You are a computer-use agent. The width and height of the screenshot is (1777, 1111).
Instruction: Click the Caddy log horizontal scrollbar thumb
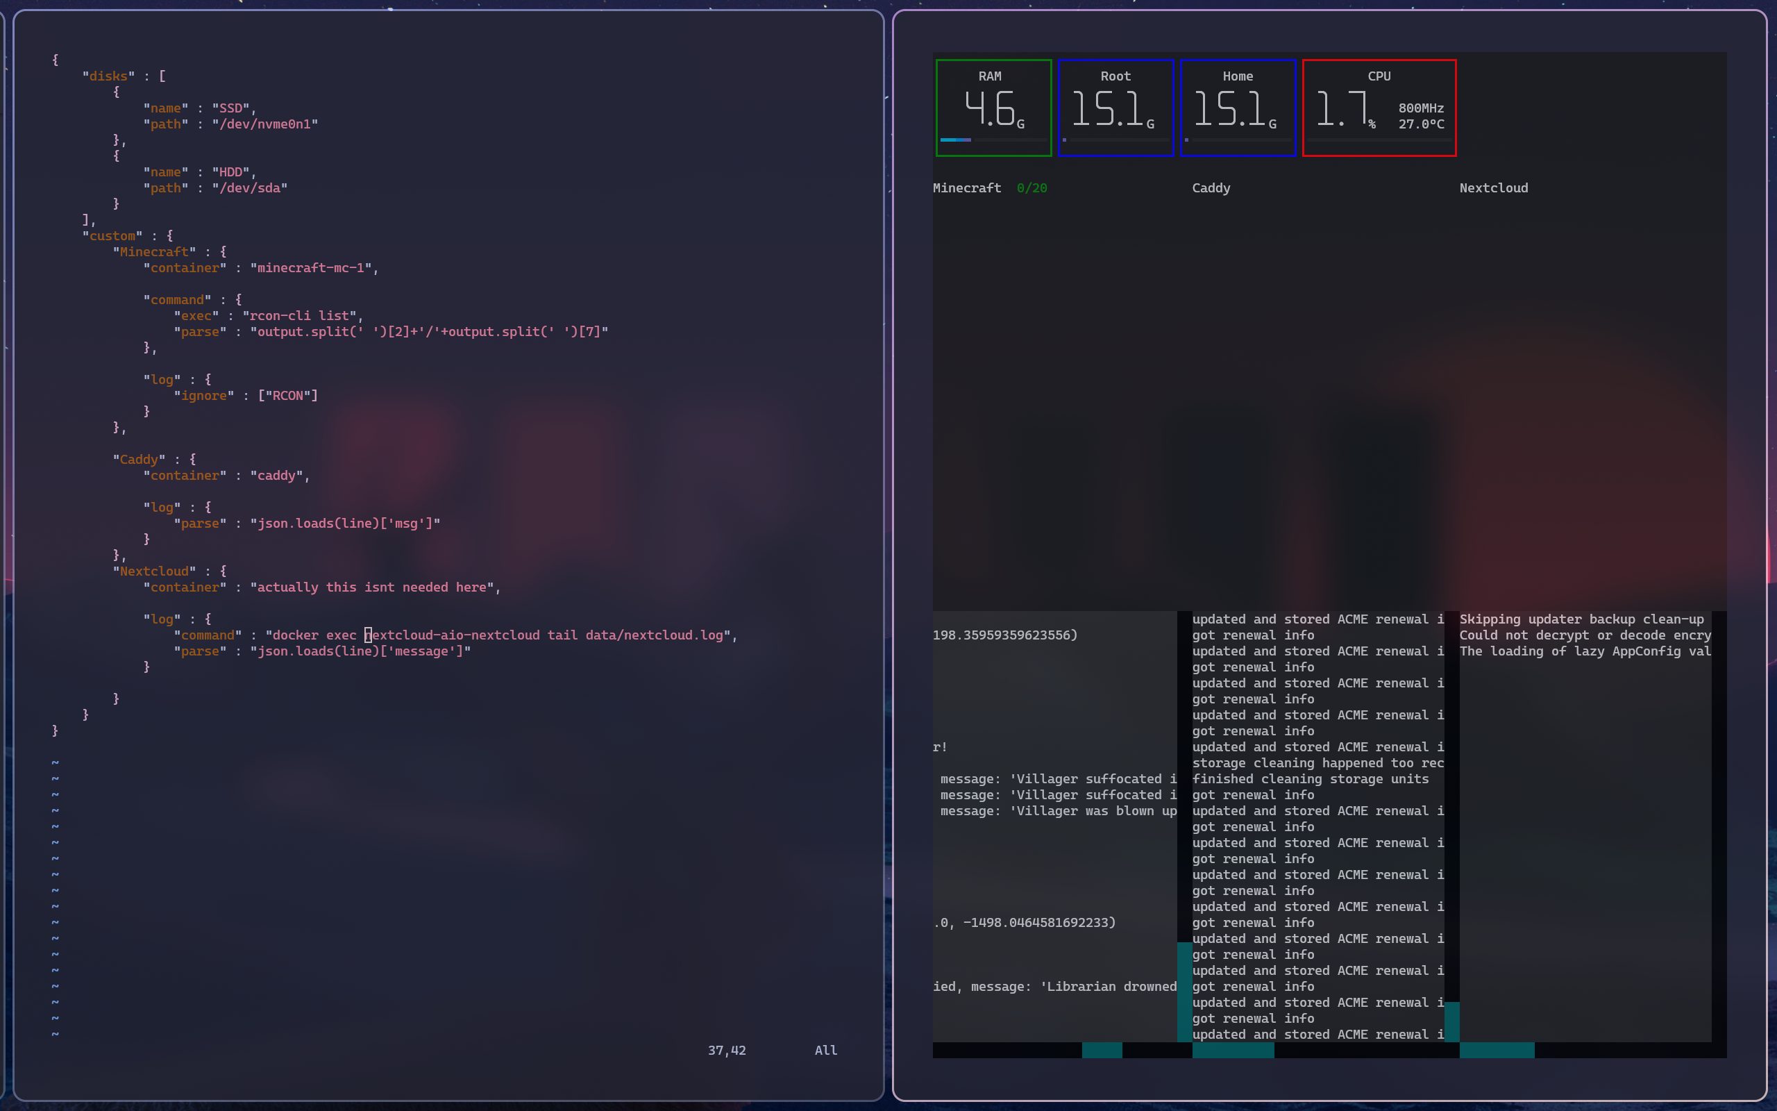coord(1232,1050)
